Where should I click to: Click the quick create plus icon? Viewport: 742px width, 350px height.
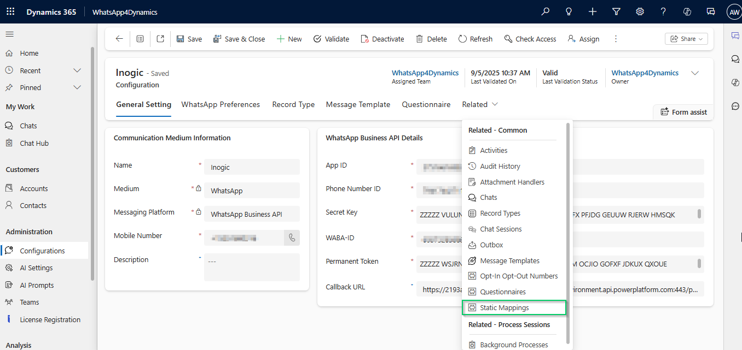tap(593, 11)
